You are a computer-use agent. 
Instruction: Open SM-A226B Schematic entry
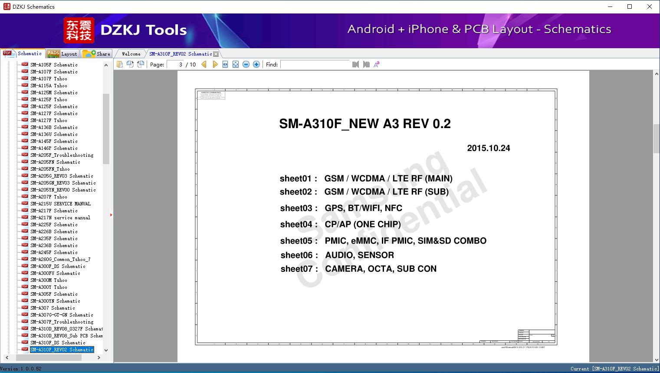[x=54, y=231]
